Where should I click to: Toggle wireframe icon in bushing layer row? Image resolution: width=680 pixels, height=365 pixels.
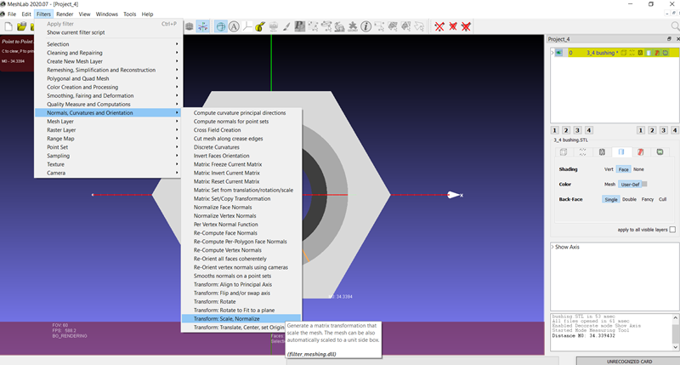point(640,53)
